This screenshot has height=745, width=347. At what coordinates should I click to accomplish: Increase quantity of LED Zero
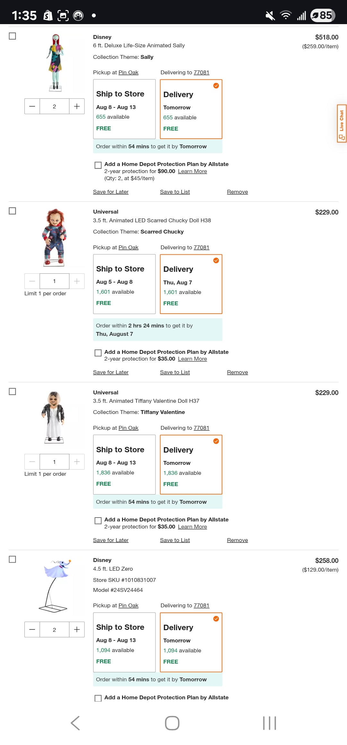pos(77,630)
